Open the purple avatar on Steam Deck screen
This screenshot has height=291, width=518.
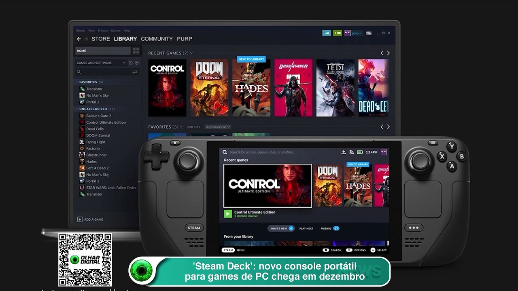384,152
